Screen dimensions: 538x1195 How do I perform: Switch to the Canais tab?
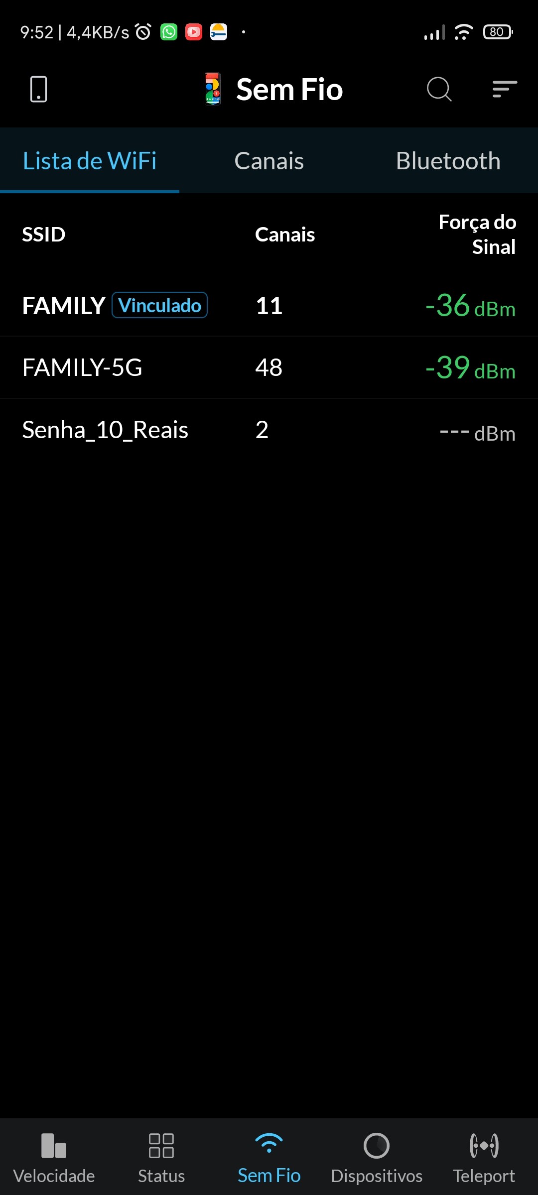[x=269, y=161]
